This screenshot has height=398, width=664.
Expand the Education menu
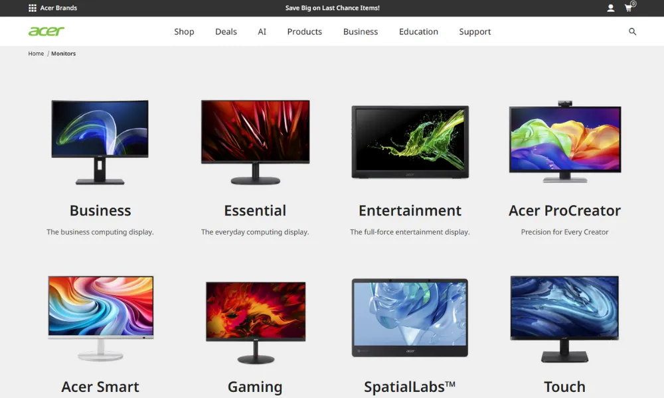click(x=418, y=31)
